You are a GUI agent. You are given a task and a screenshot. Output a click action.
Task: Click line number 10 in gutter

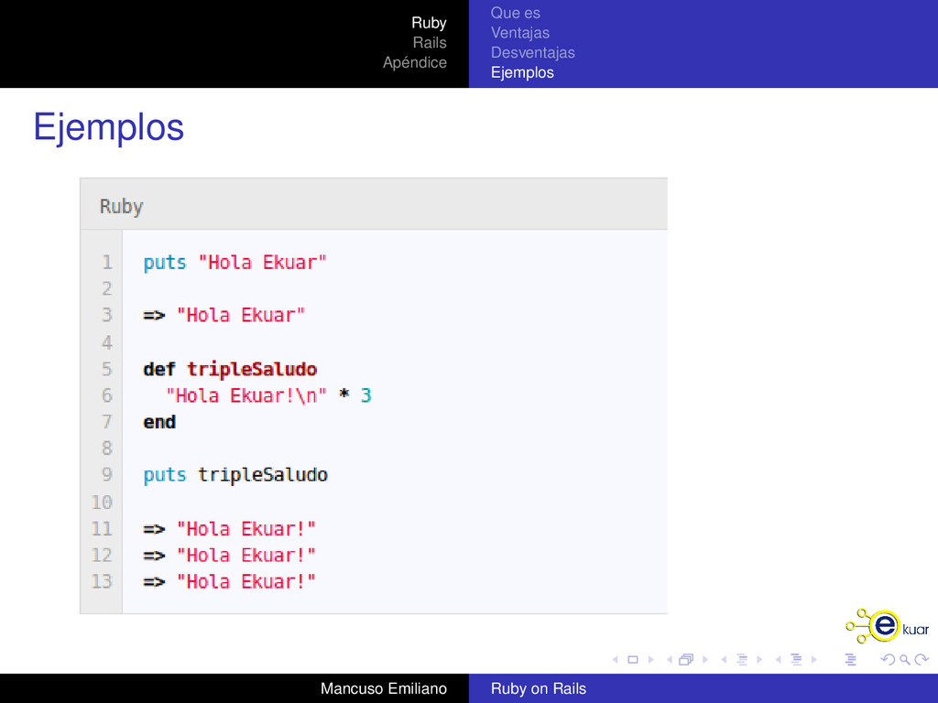(x=102, y=503)
